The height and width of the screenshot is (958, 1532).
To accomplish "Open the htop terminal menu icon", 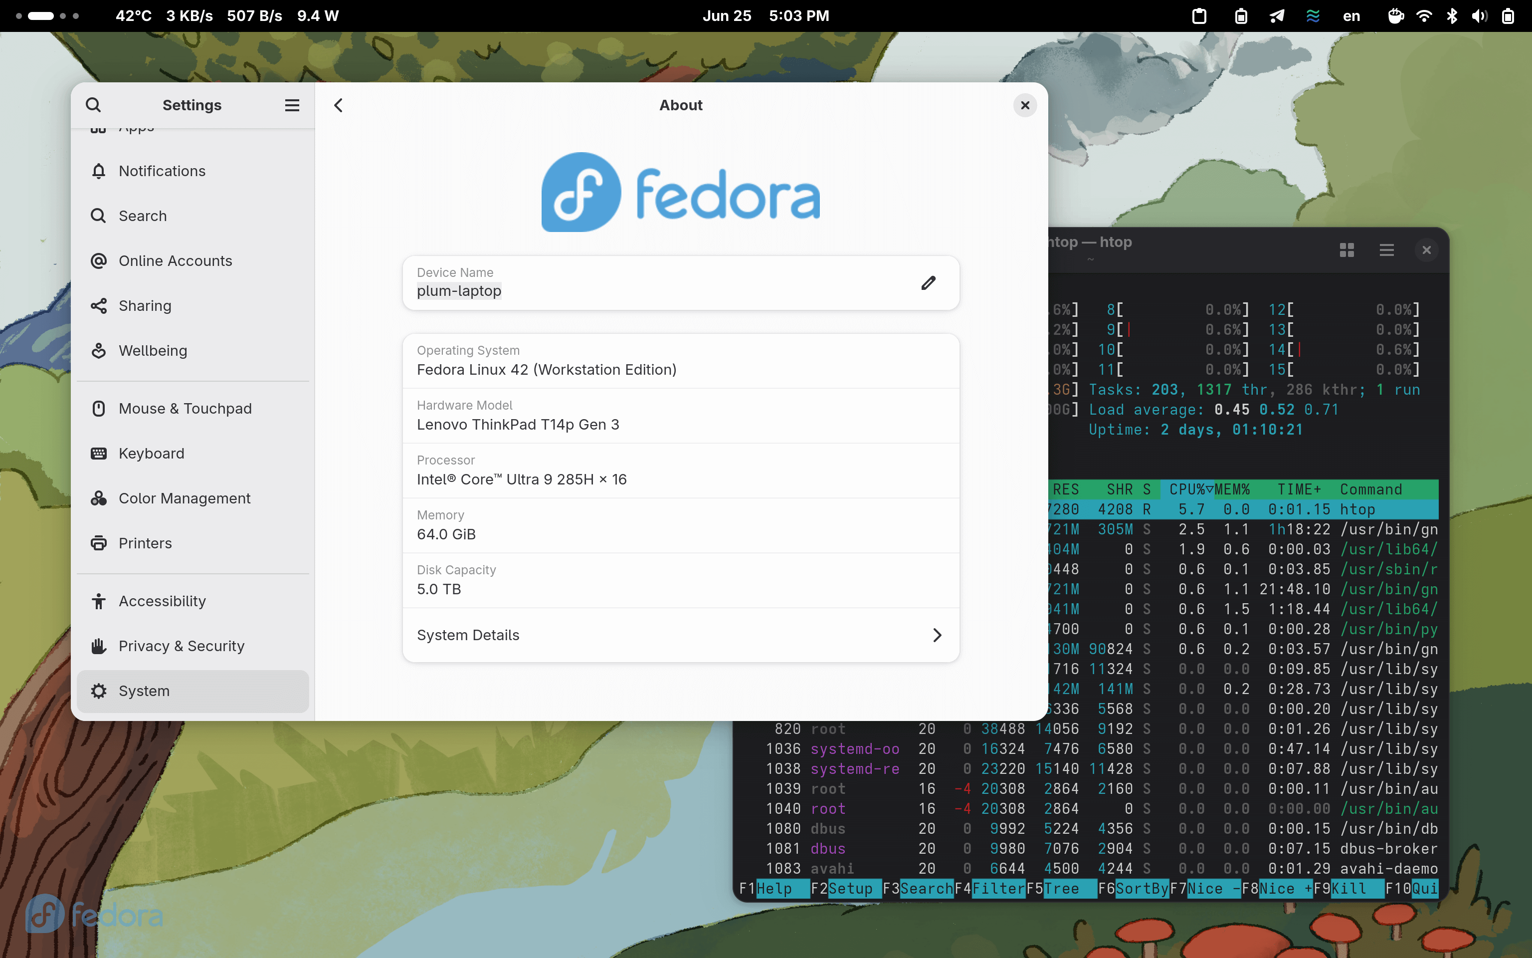I will 1386,249.
